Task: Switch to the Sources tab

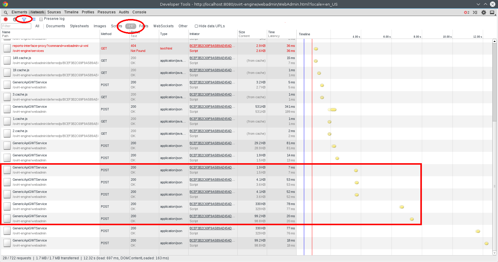Action: click(54, 12)
